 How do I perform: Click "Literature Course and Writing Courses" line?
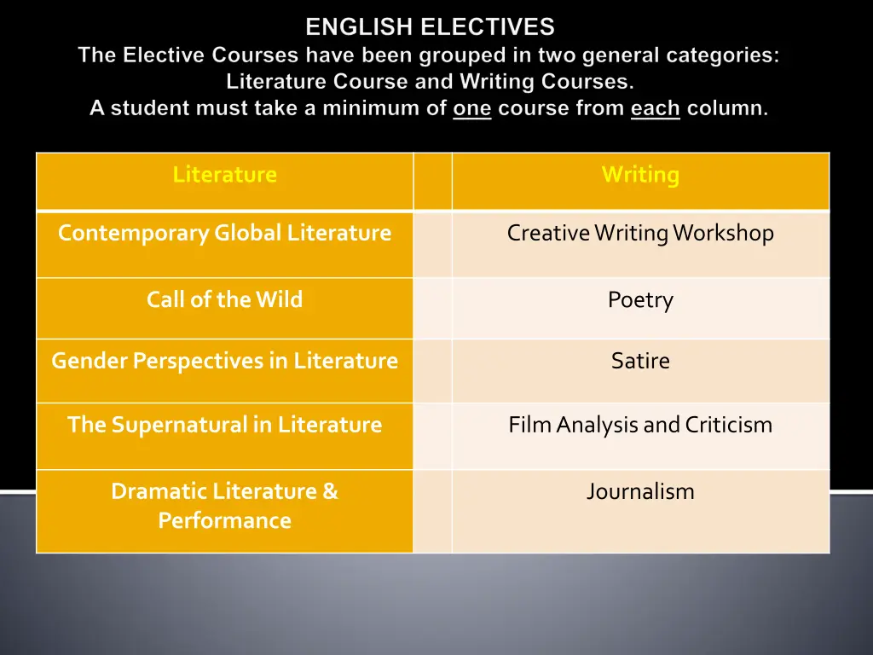(x=430, y=82)
